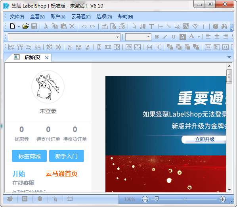The image size is (237, 207).
Task: Cut with the scissors icon
Action: tap(46, 26)
